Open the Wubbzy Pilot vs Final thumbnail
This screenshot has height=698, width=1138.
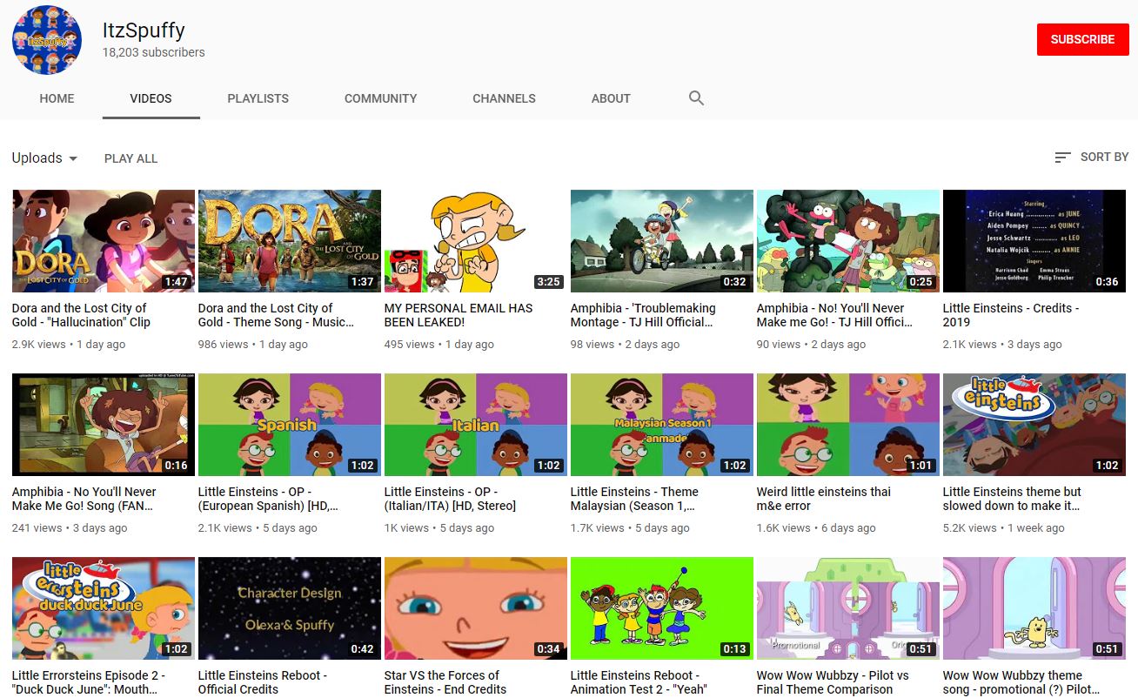848,608
